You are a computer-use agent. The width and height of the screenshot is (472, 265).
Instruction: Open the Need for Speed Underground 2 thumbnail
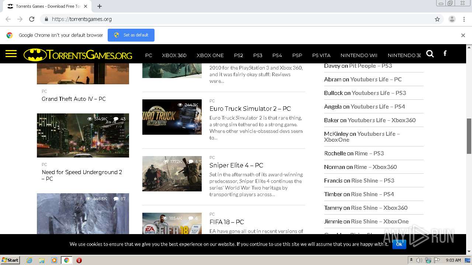(x=83, y=135)
